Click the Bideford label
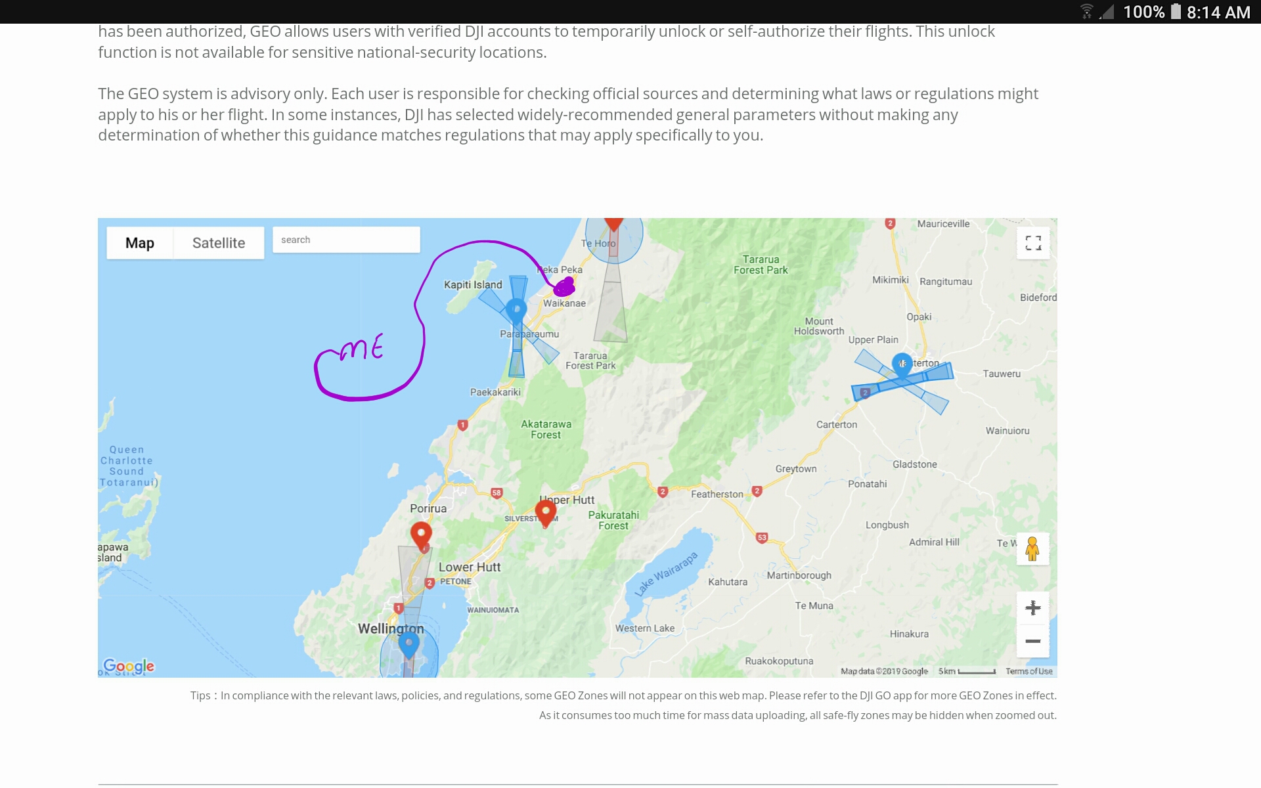 [1038, 297]
